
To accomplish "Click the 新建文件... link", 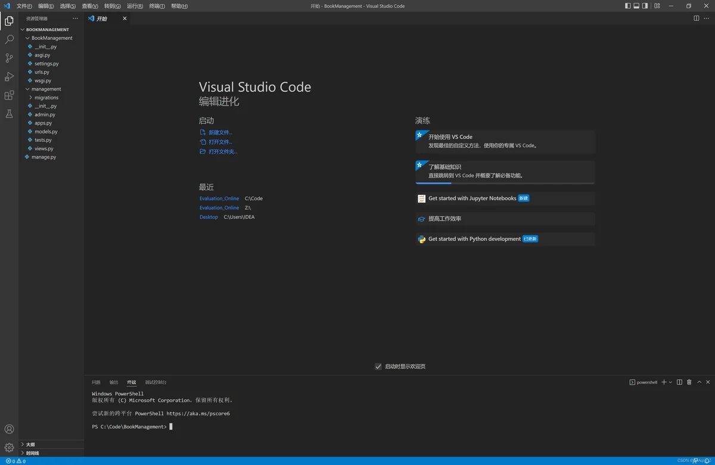I will click(x=220, y=132).
